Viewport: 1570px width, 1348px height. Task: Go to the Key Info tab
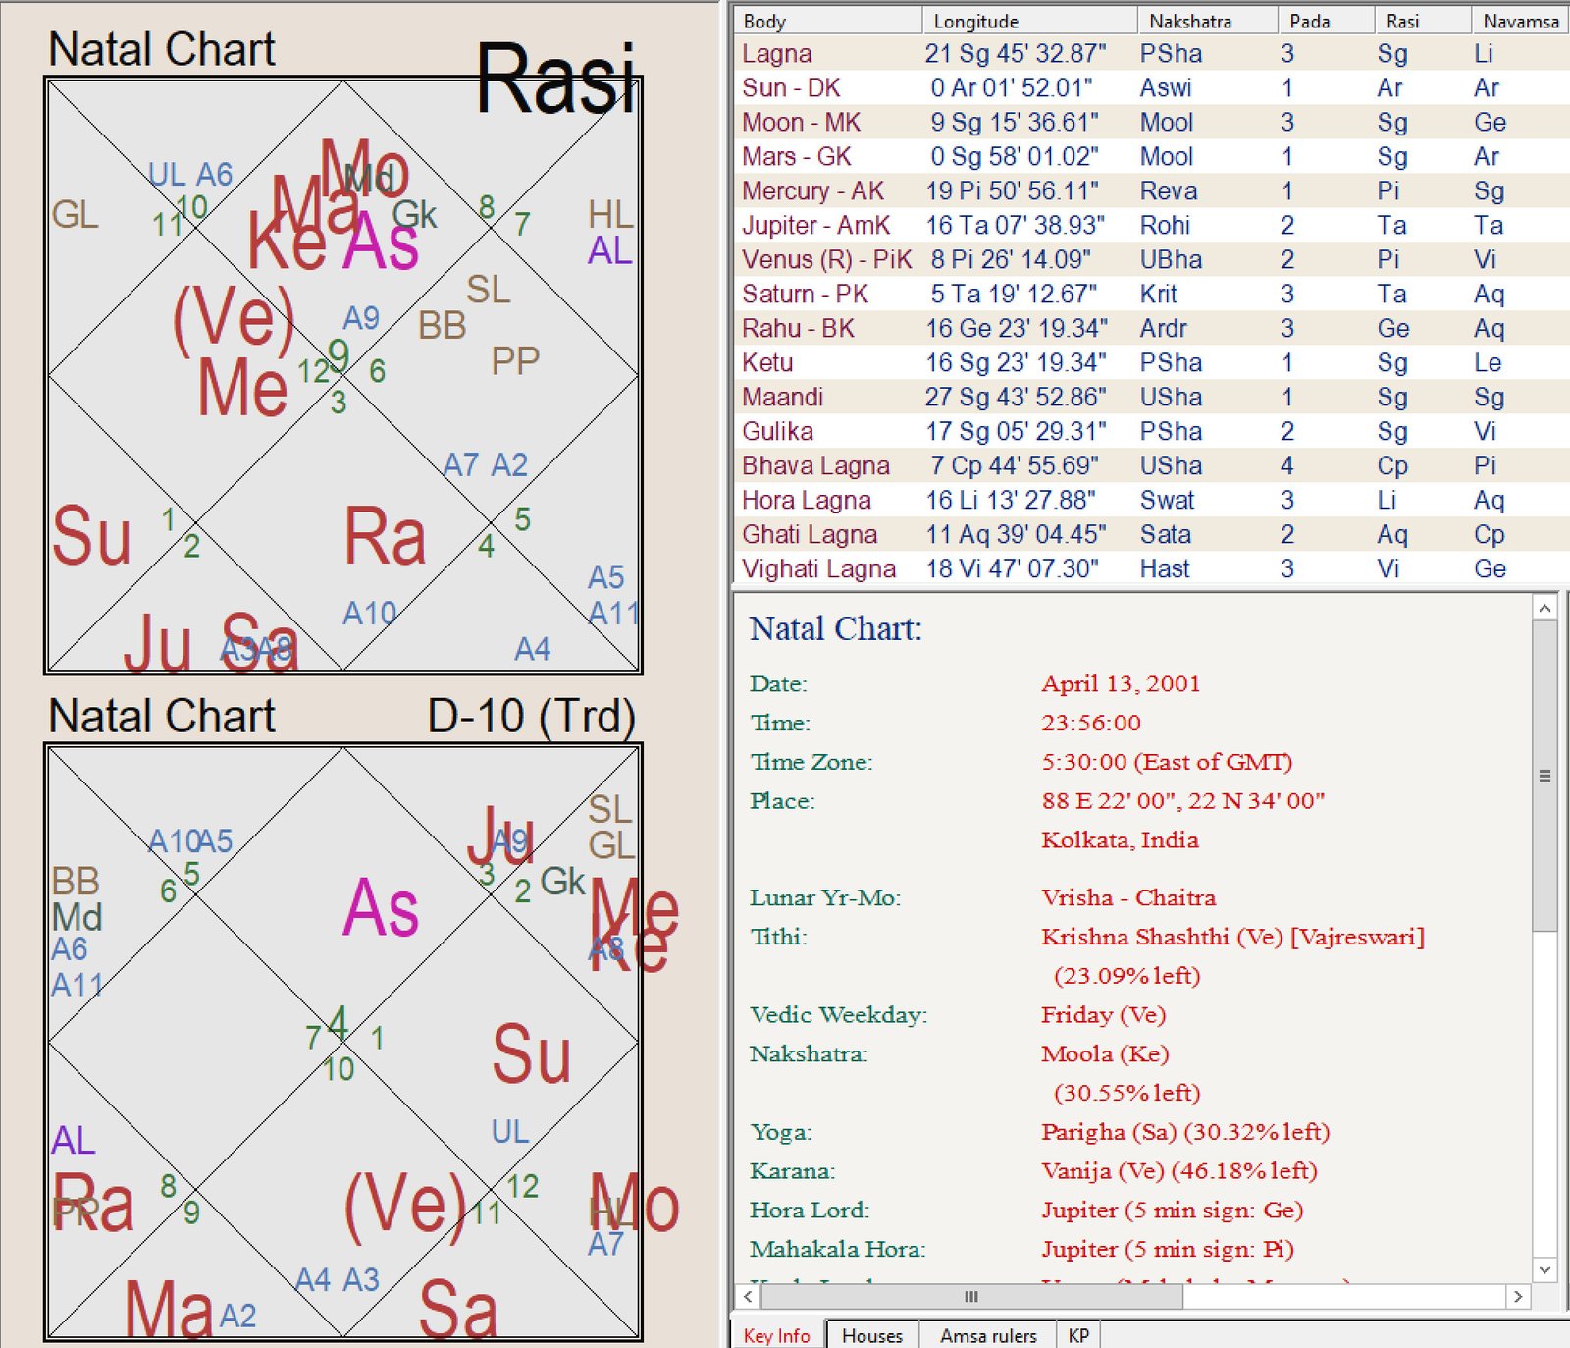click(776, 1335)
